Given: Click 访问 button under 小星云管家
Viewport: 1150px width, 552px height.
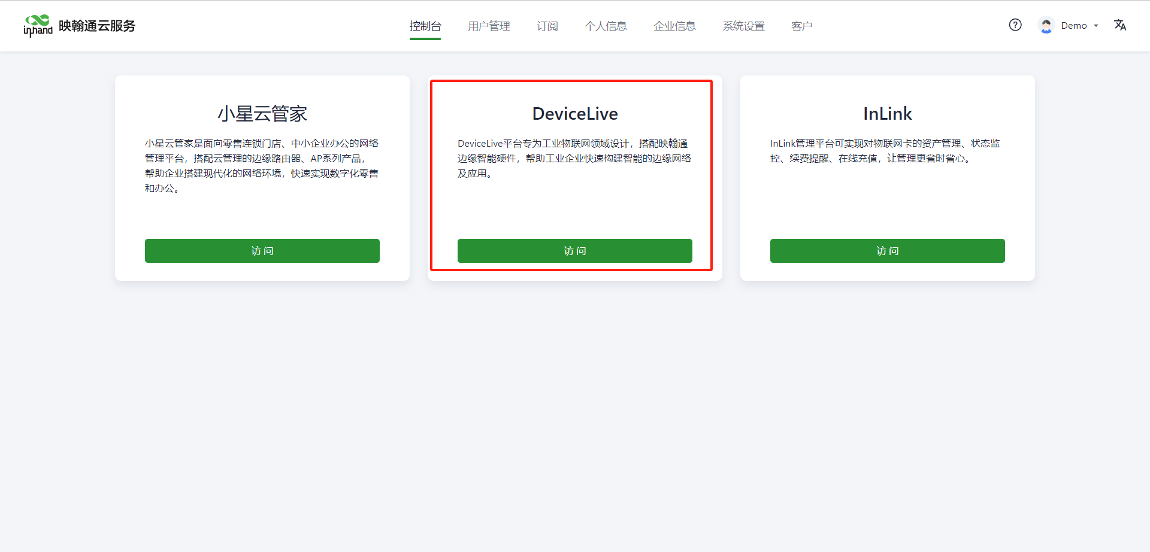Looking at the screenshot, I should [x=262, y=251].
